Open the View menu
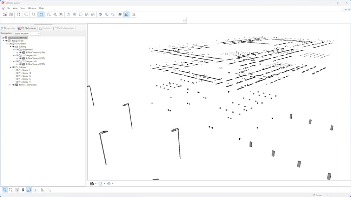This screenshot has width=351, height=197. point(15,8)
